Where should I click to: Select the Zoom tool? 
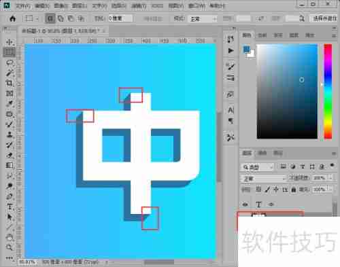pos(10,247)
